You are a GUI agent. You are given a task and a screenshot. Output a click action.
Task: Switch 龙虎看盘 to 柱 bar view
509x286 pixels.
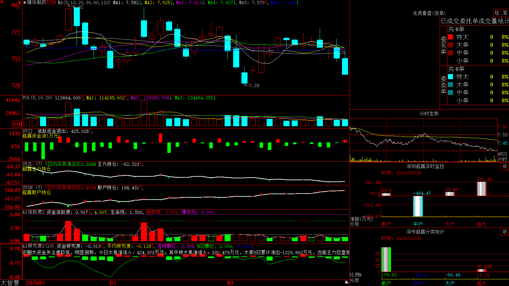pyautogui.click(x=497, y=13)
